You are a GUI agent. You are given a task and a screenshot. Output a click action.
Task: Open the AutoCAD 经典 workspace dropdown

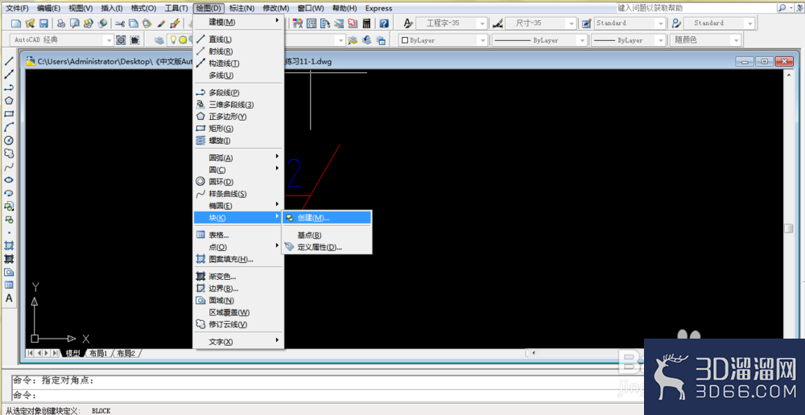click(62, 40)
